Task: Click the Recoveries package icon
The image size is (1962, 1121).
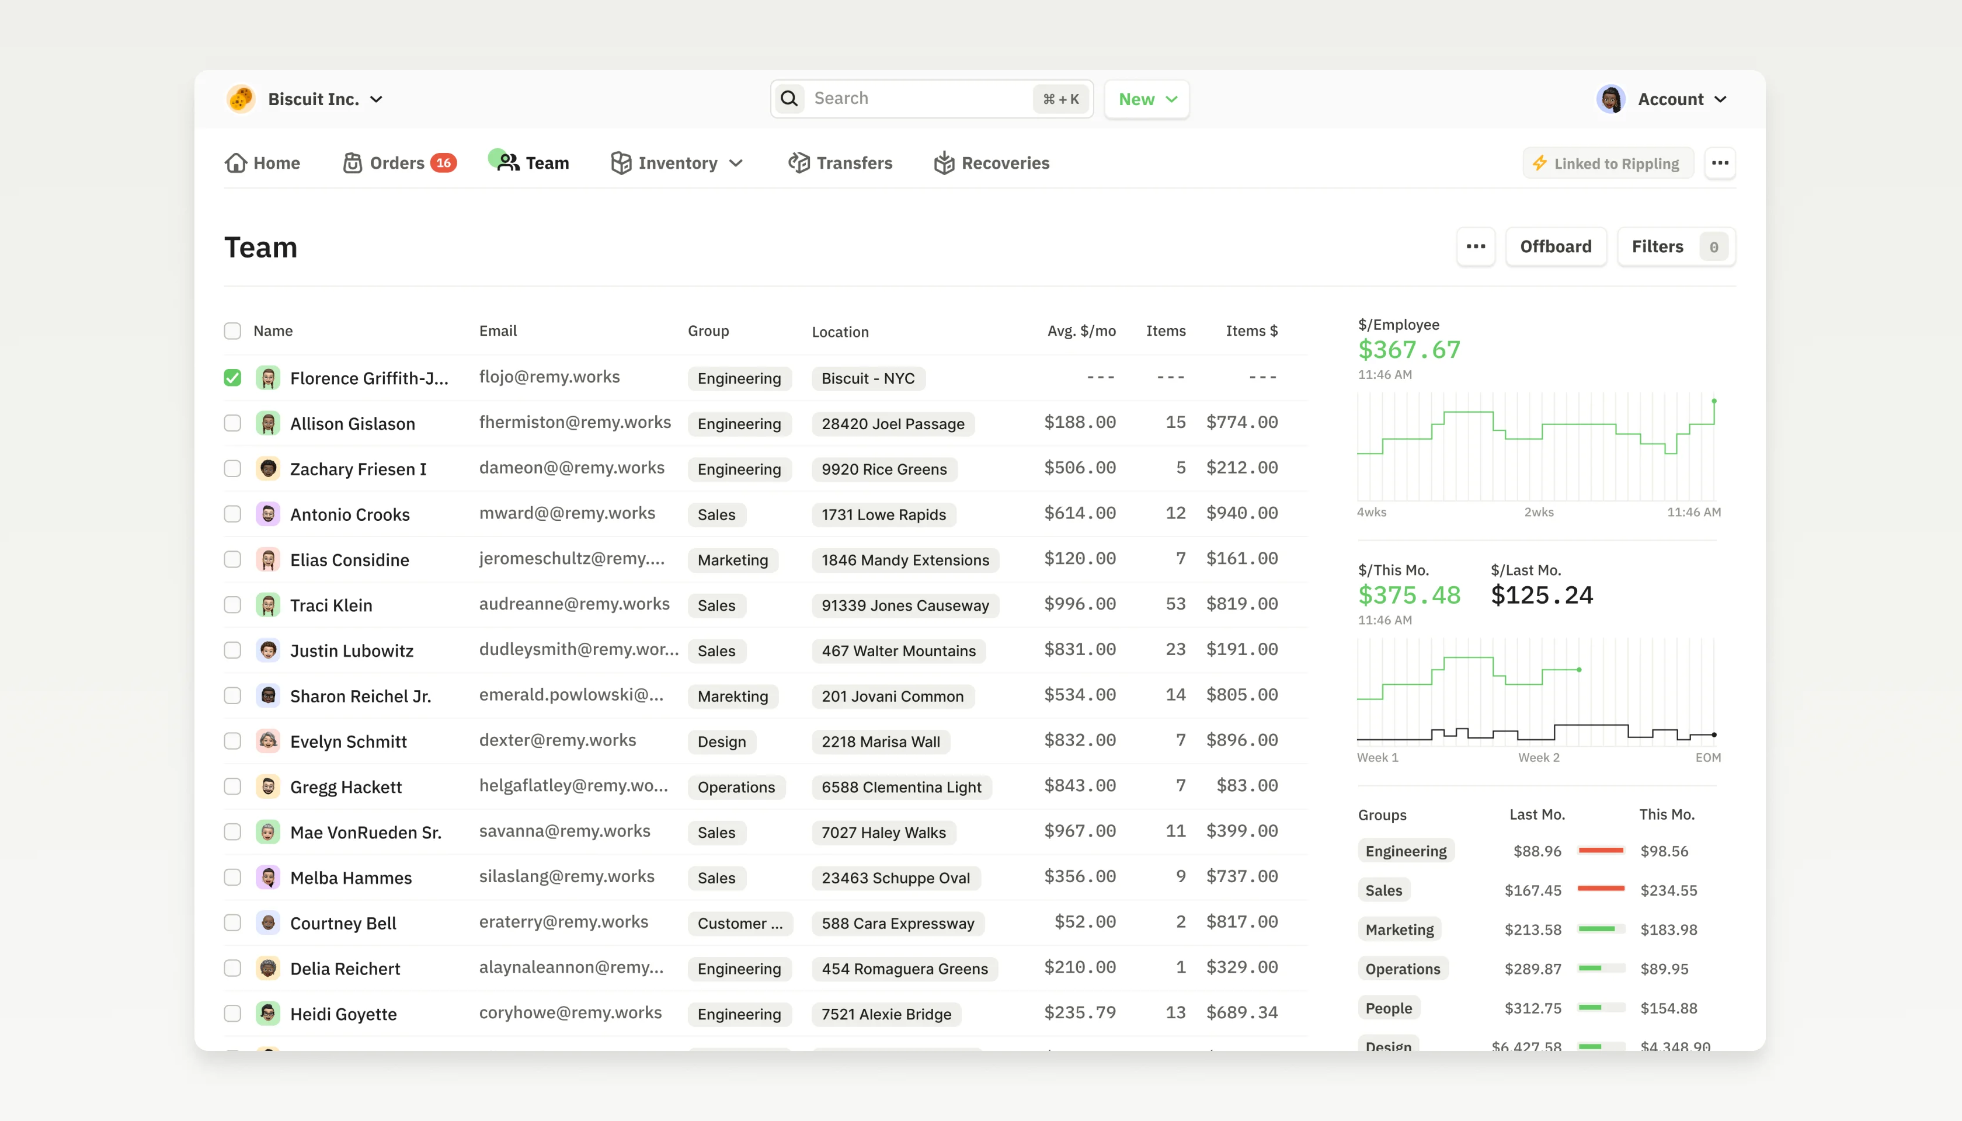Action: point(944,163)
